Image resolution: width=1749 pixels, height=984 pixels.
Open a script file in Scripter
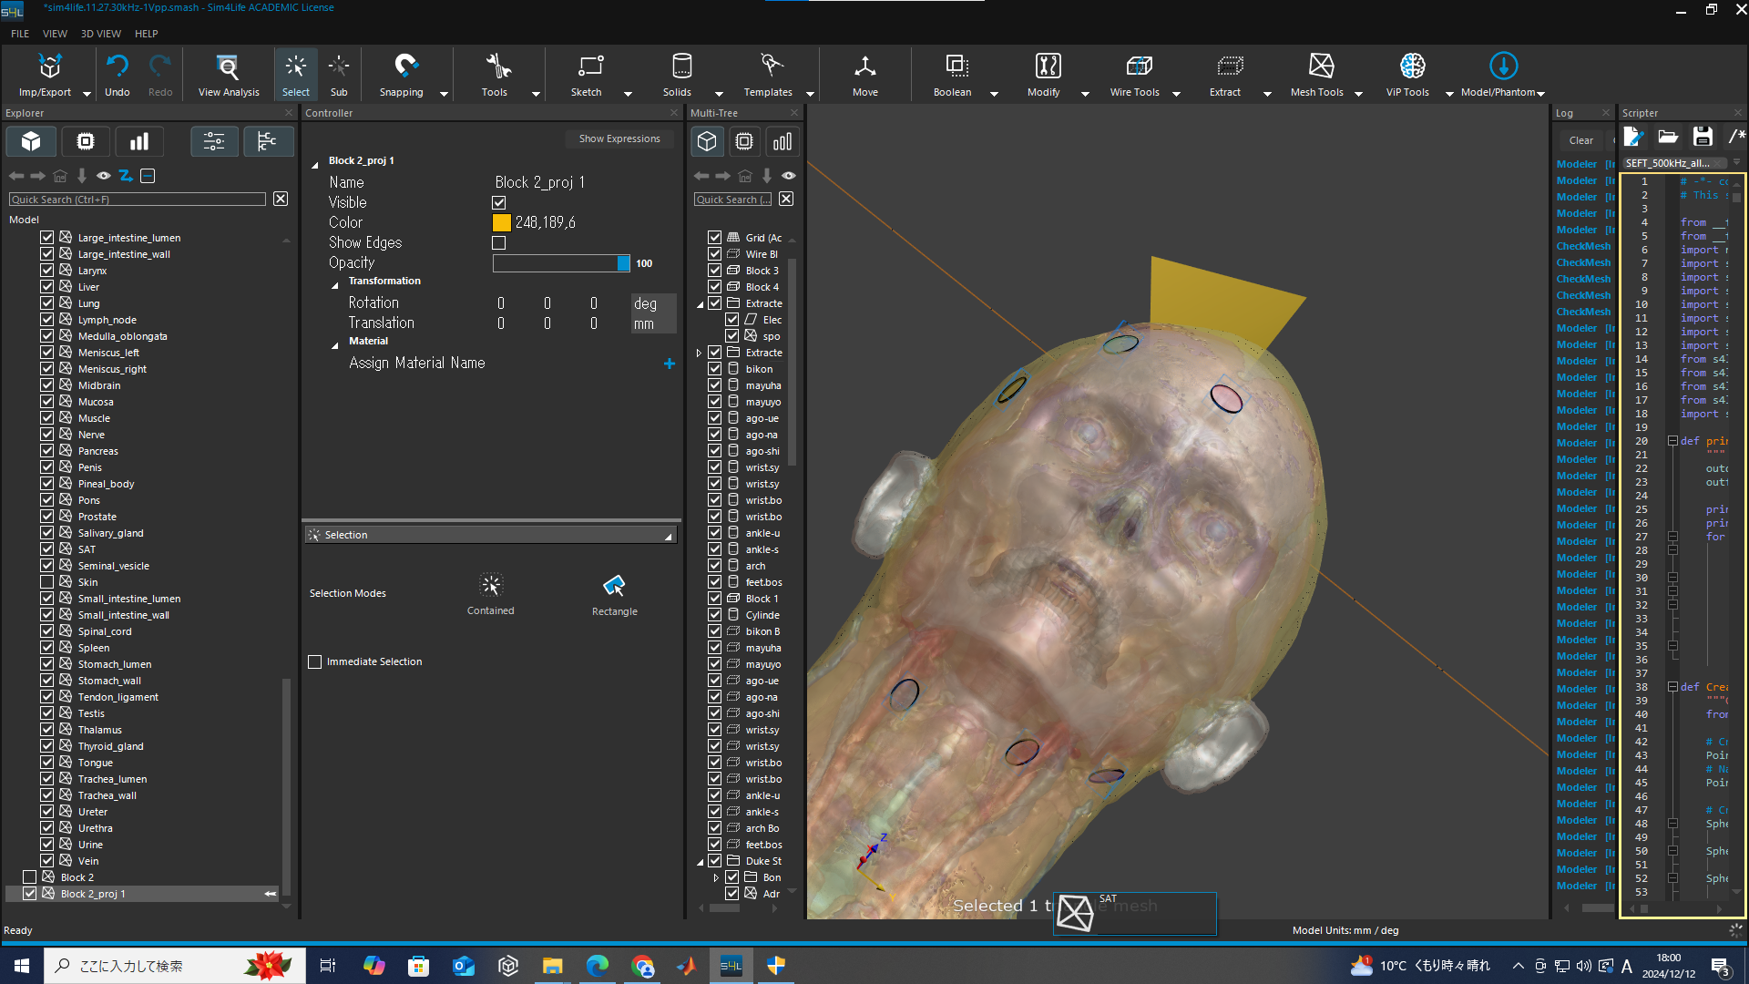(1668, 138)
